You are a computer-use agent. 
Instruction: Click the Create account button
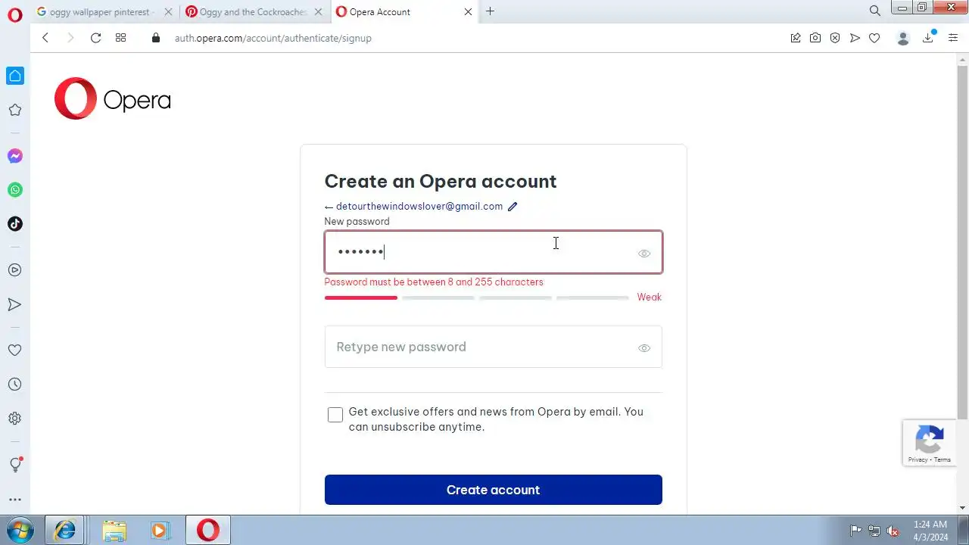coord(494,490)
